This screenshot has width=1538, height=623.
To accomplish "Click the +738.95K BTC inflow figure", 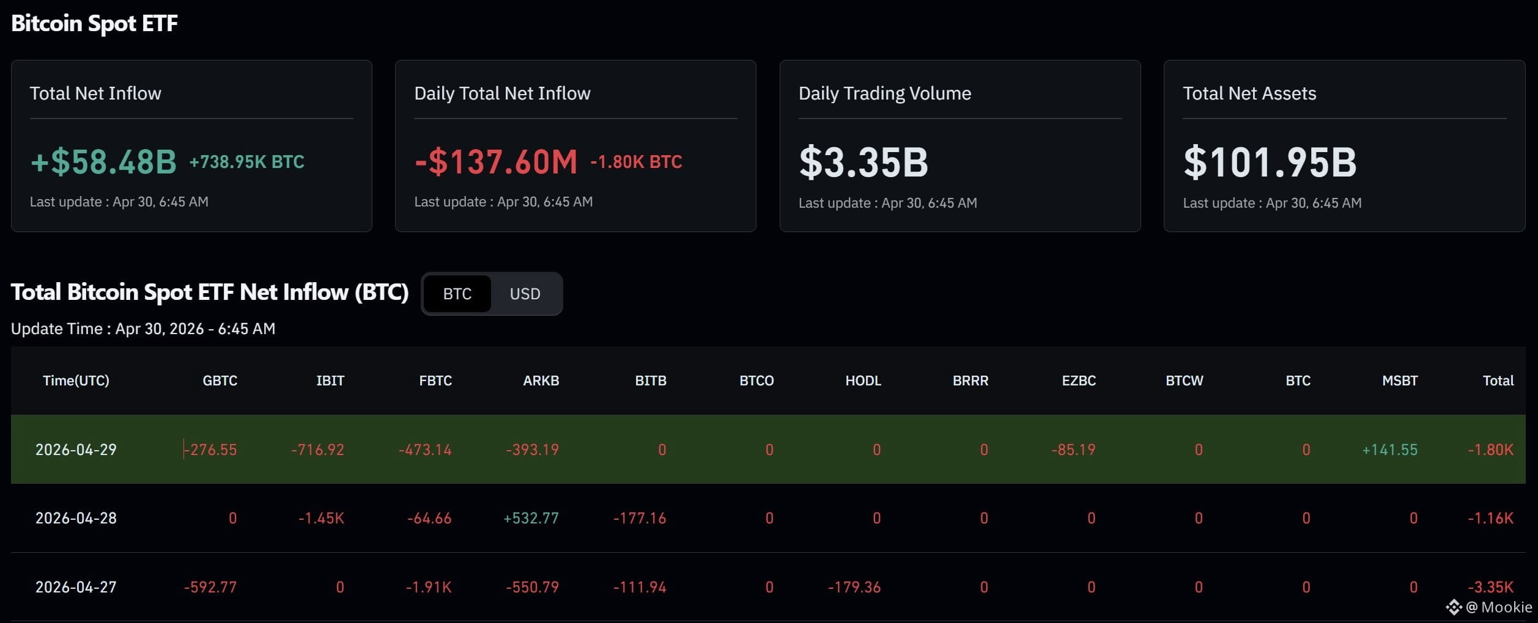I will pyautogui.click(x=246, y=162).
